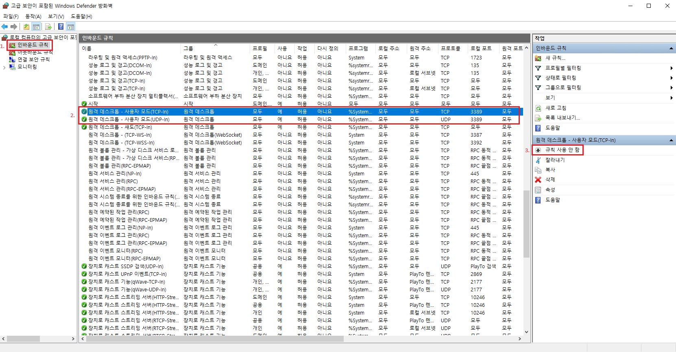Select the firewall root node 로컬 컴퓨터의 고급 보안
Image resolution: width=676 pixels, height=352 pixels.
[43, 37]
